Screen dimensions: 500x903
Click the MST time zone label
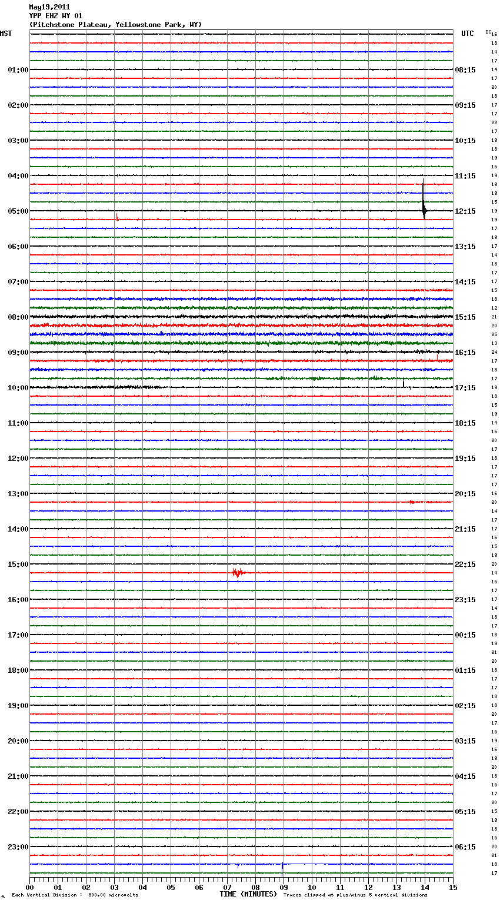[x=6, y=34]
